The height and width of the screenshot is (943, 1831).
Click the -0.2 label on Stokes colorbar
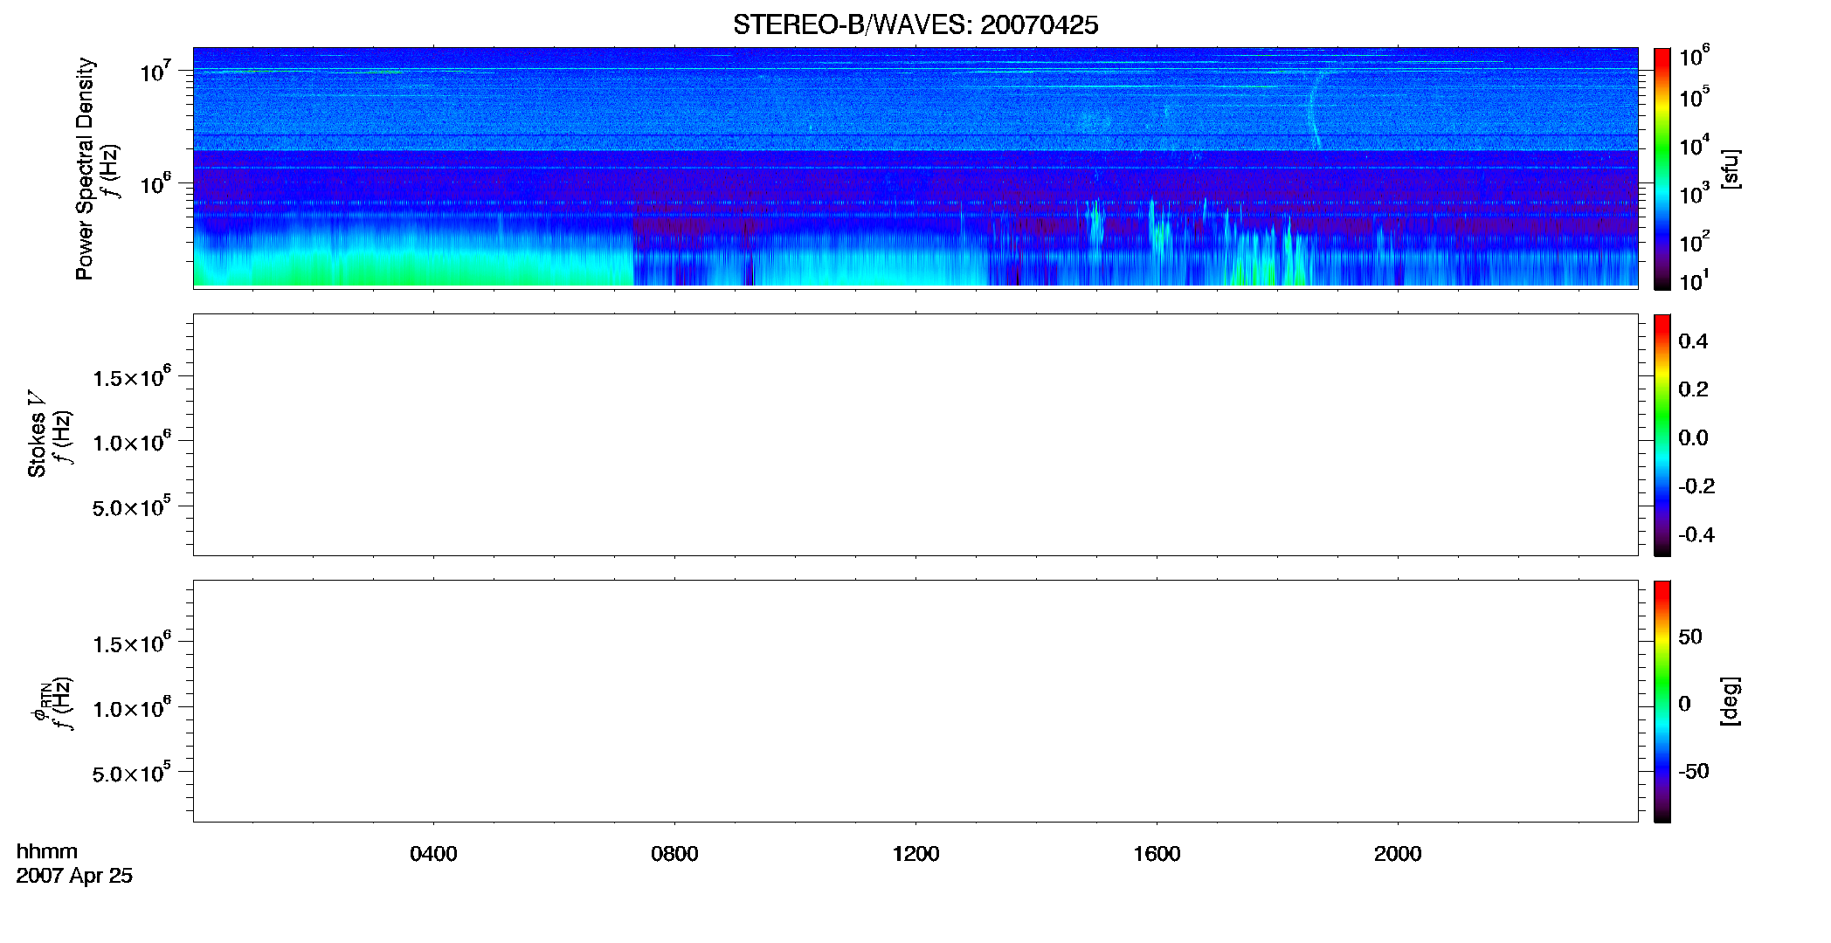1696,486
